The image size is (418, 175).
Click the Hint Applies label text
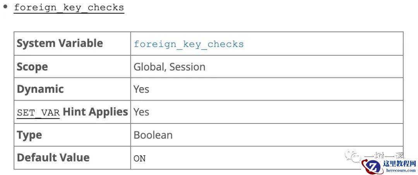tap(95, 112)
